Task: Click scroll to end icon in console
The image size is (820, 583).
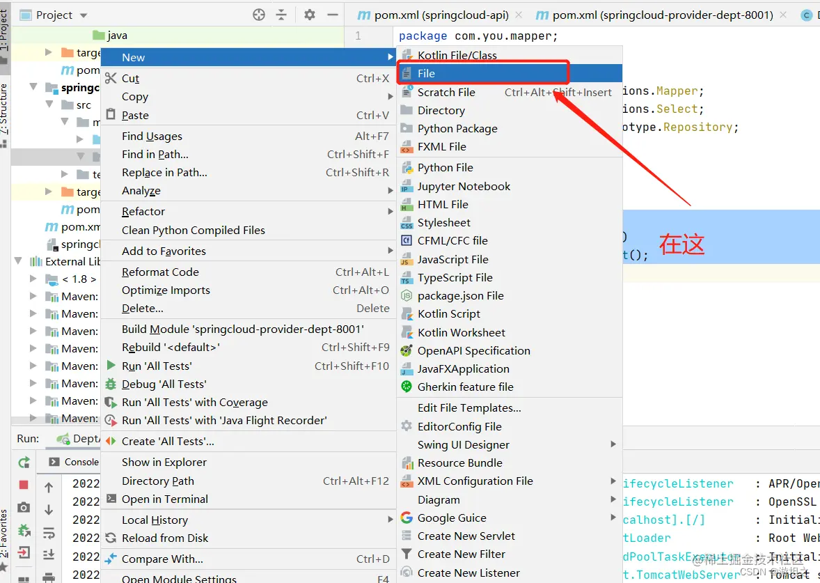Action: pyautogui.click(x=49, y=554)
